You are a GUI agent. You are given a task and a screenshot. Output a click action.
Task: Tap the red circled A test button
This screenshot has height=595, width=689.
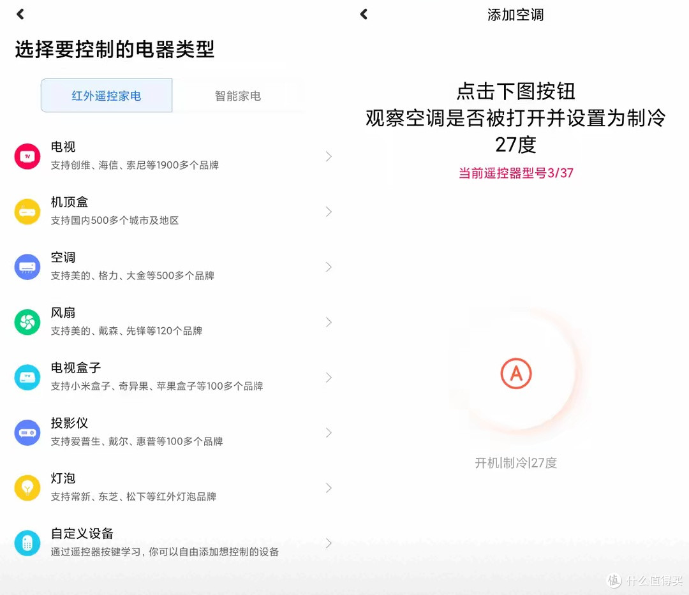click(516, 374)
